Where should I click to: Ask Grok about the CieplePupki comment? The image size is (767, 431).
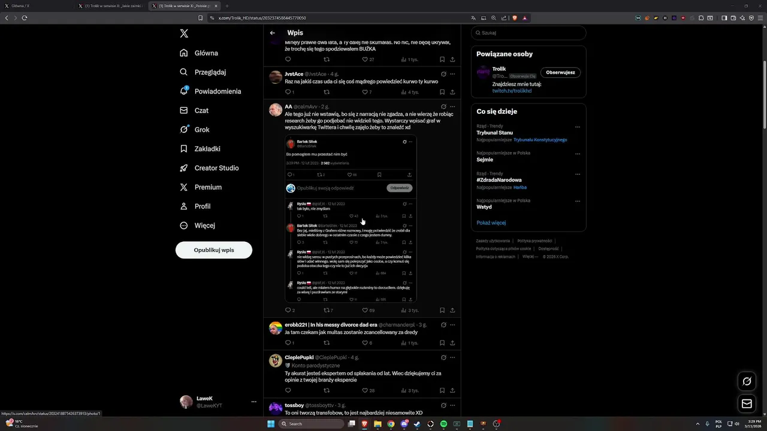point(443,357)
